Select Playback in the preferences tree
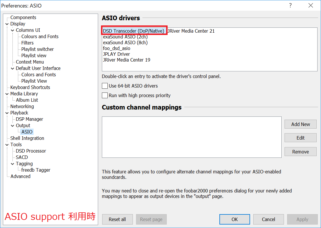The image size is (321, 228). [19, 113]
